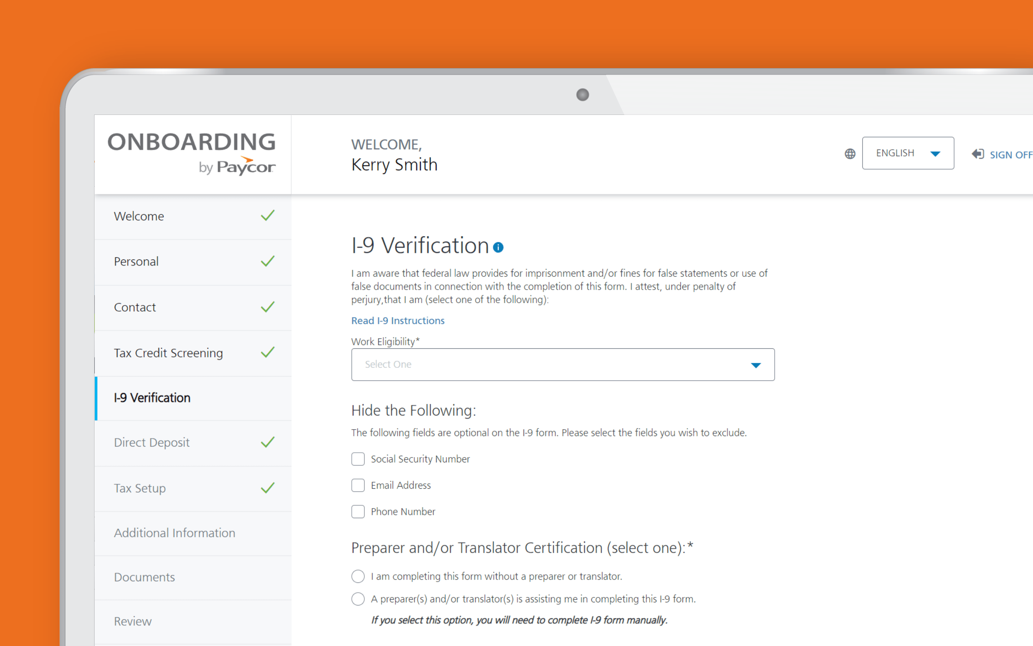
Task: Click the checkmark beside Tax Credit Screening
Action: 268,352
